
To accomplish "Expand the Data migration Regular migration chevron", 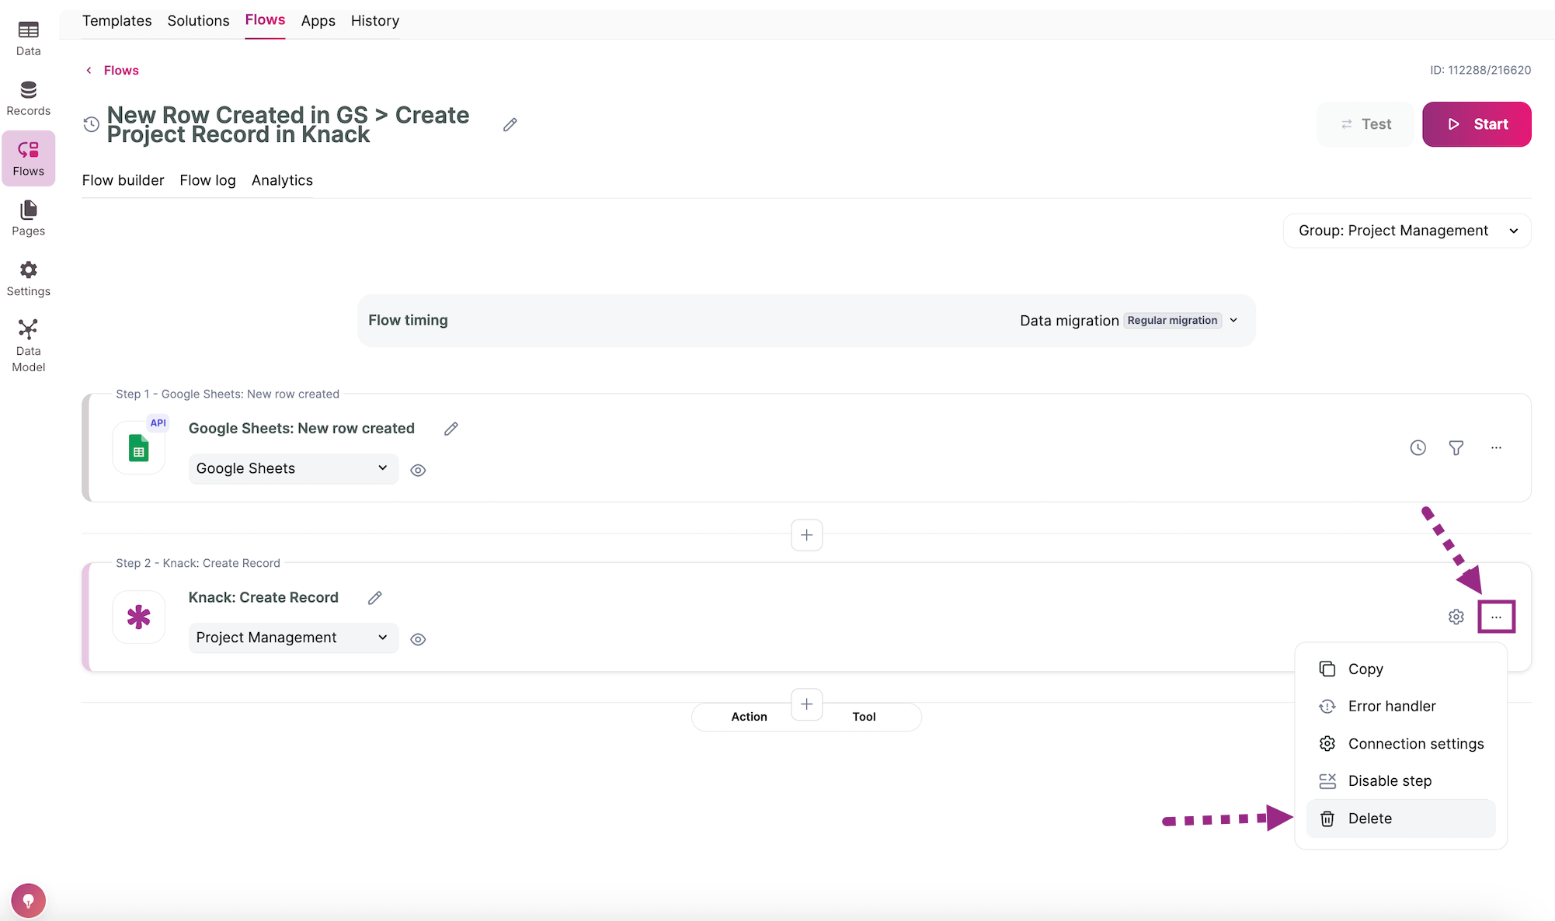I will point(1233,321).
